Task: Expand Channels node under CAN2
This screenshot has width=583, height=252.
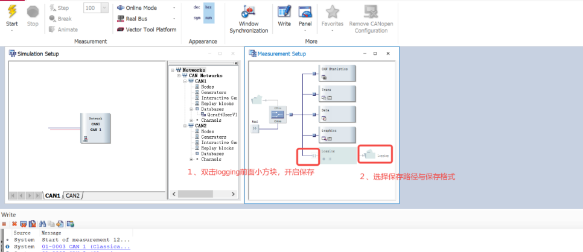Action: pyautogui.click(x=191, y=159)
